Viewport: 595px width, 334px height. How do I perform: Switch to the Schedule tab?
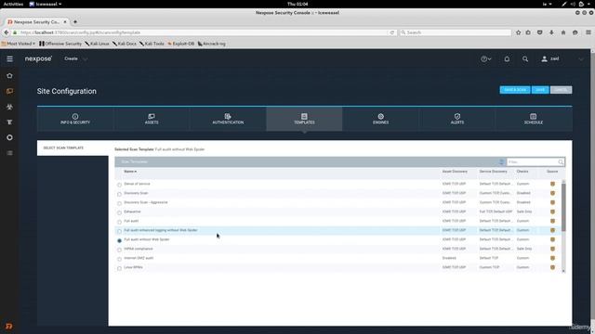534,119
